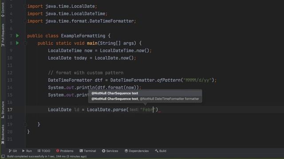Image resolution: width=284 pixels, height=159 pixels.
Task: Open the Run tool window
Action: (x=27, y=151)
